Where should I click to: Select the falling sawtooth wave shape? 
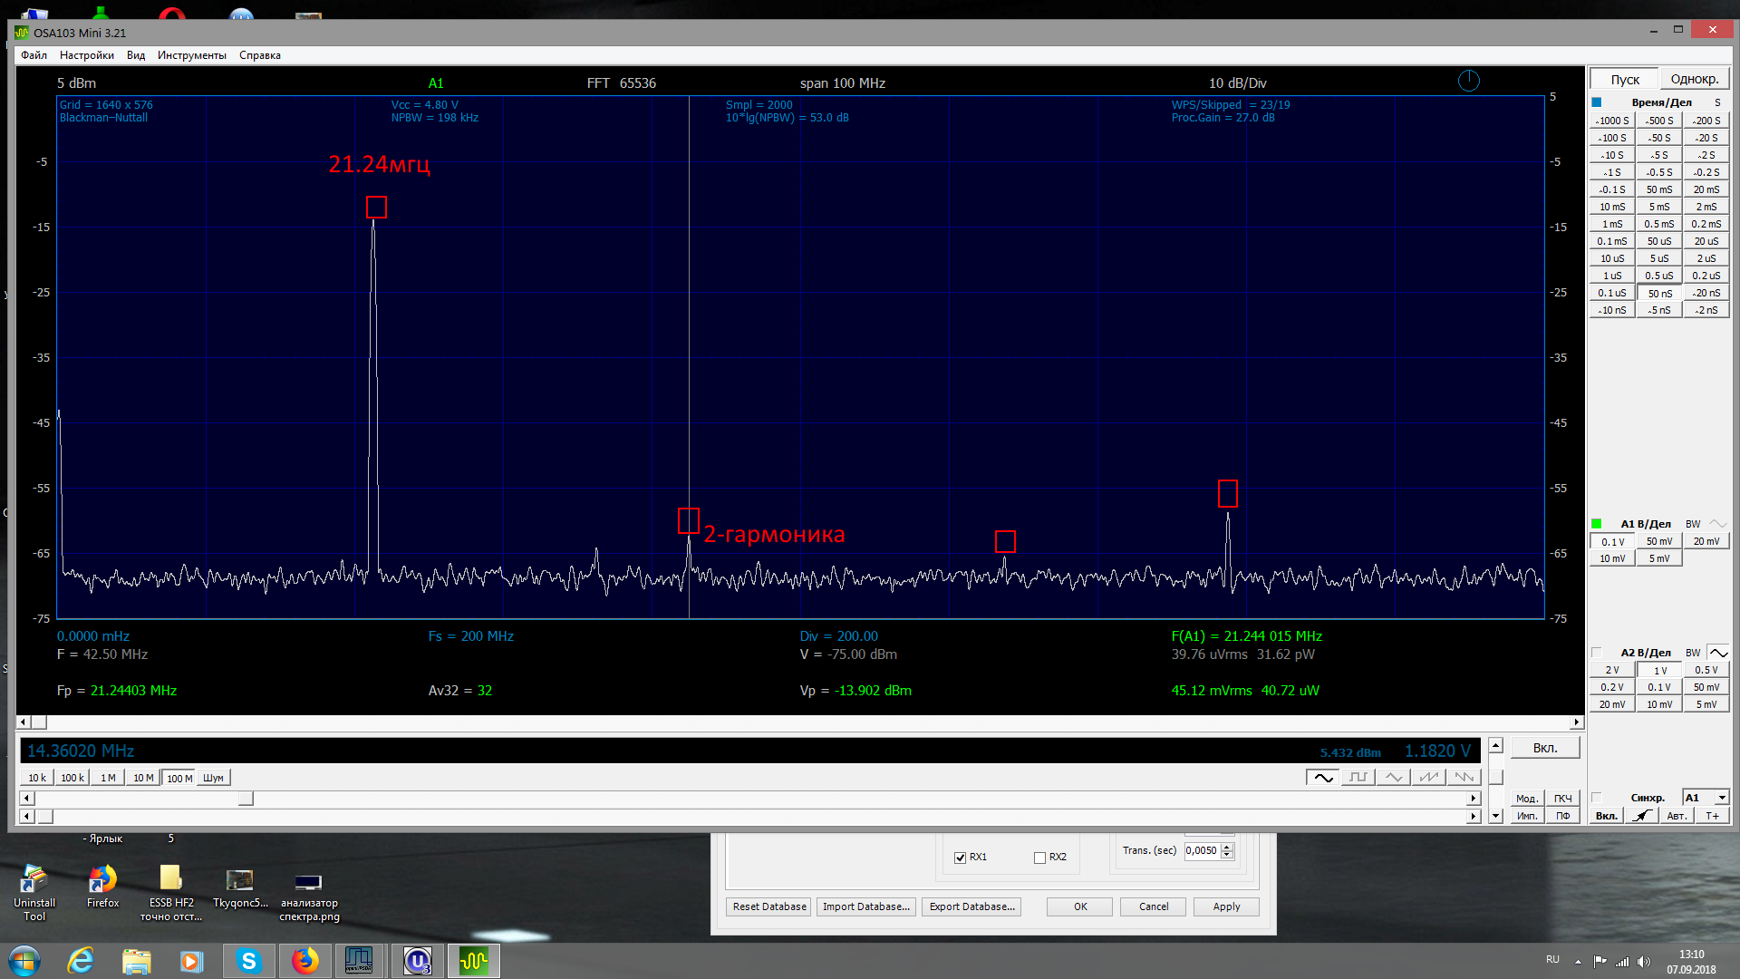click(x=1464, y=778)
